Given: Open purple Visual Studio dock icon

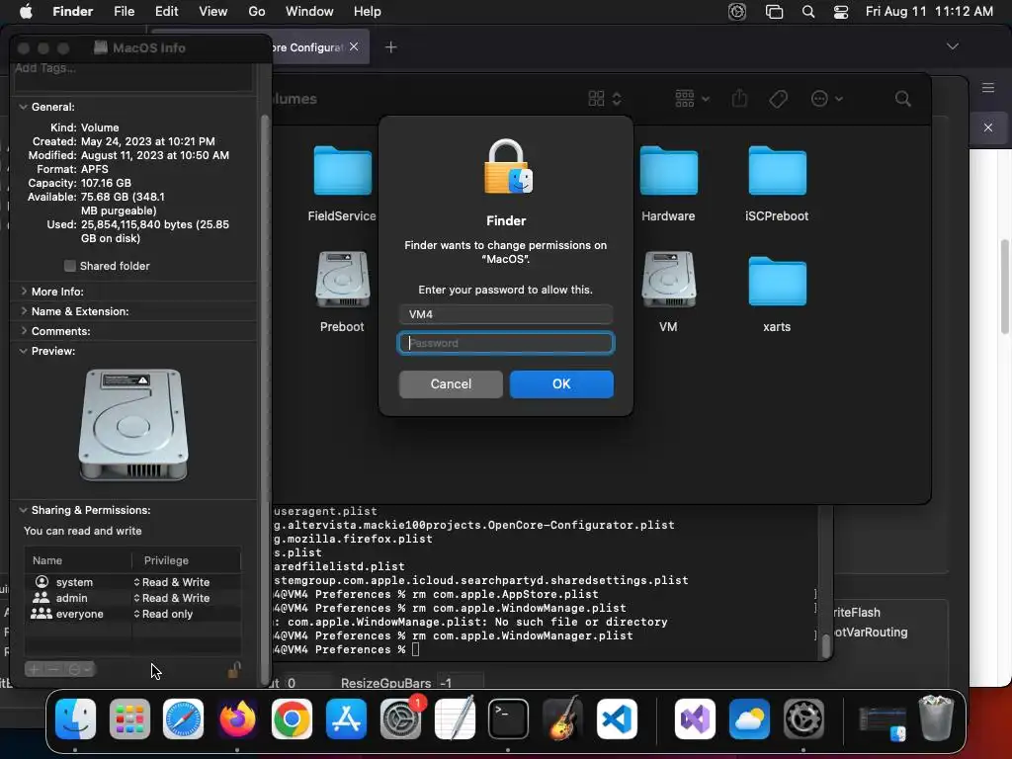Looking at the screenshot, I should 695,719.
